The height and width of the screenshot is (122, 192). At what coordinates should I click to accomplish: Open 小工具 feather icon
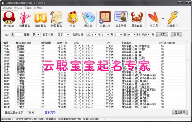click(x=154, y=19)
